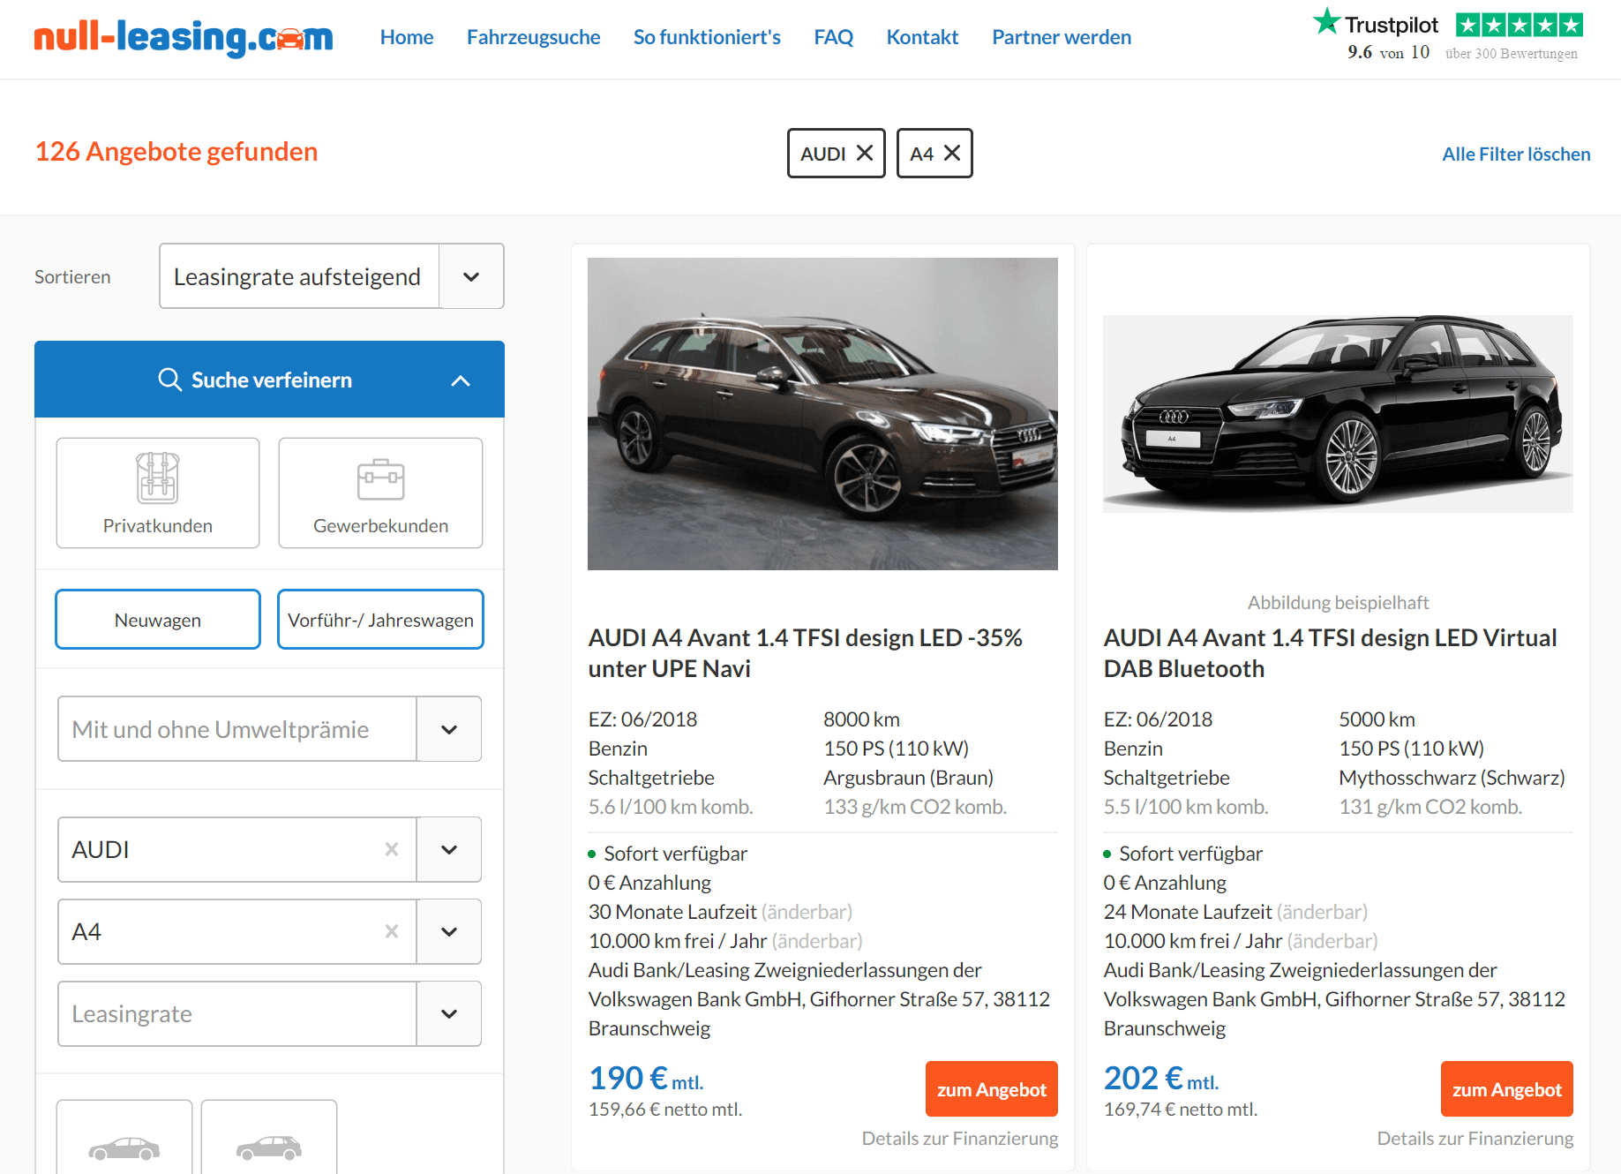This screenshot has width=1621, height=1174.
Task: Click the Abbildung beispielhaft caption
Action: (1338, 602)
